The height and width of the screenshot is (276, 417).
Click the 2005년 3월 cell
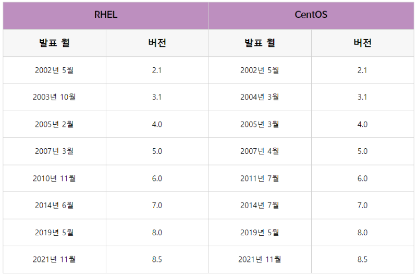coord(260,124)
